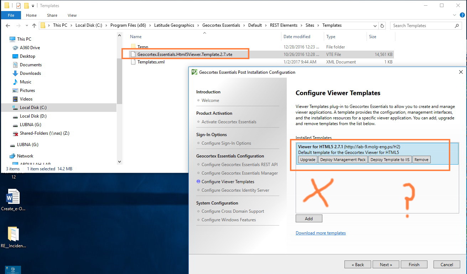Sort files by the Date modified column
Screen dimensions: 467x274
(x=297, y=37)
